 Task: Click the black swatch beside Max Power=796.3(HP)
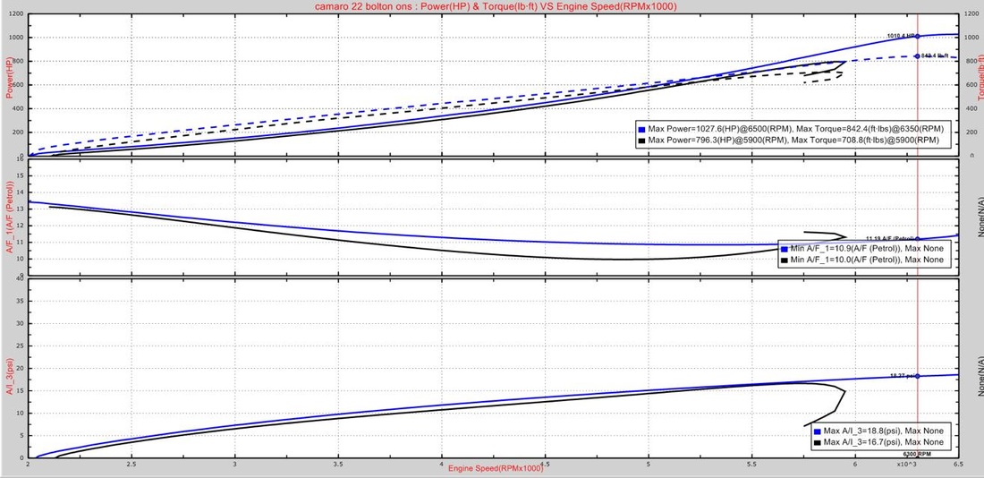click(x=640, y=140)
